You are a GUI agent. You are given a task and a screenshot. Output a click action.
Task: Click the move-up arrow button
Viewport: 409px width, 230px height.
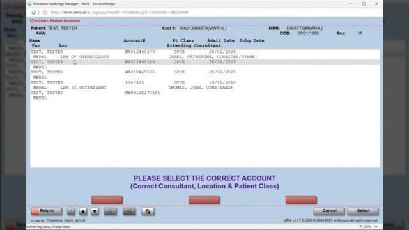[x=83, y=211]
